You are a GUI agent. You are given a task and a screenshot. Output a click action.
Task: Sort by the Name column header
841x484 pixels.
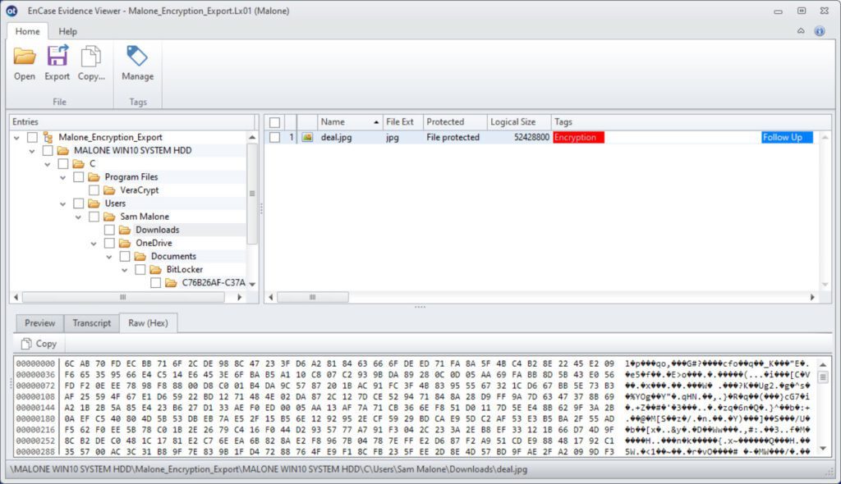point(350,122)
